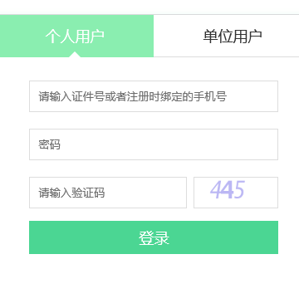Refresh the 445 captcha image
This screenshot has width=299, height=308.
(236, 193)
